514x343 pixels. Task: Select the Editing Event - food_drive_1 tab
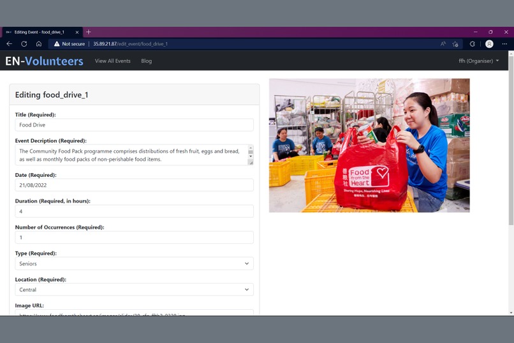pos(42,32)
